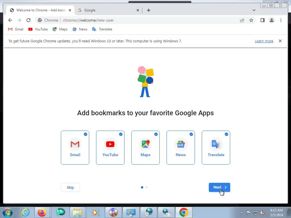This screenshot has width=291, height=218.
Task: Open YouTube bookmark in bookmarks bar
Action: click(x=38, y=29)
